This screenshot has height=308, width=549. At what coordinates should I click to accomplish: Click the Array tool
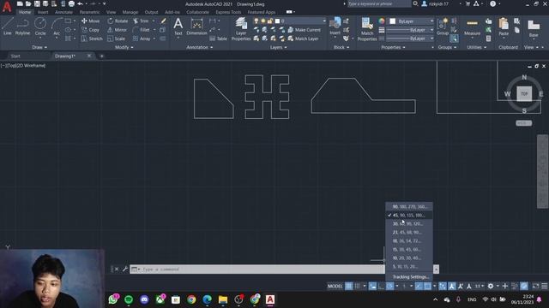[142, 38]
